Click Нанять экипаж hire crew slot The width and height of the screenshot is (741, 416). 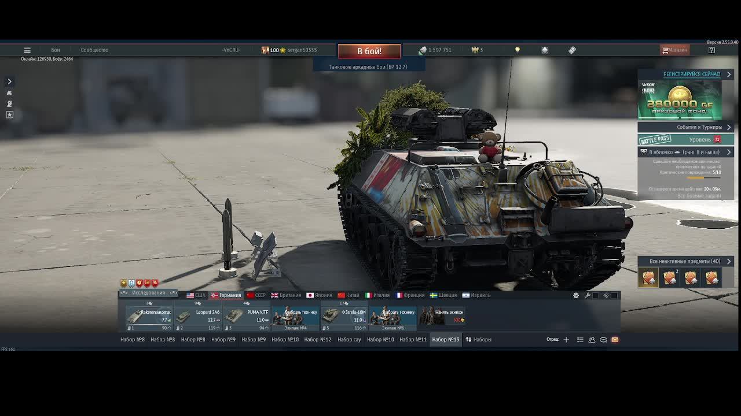point(442,316)
